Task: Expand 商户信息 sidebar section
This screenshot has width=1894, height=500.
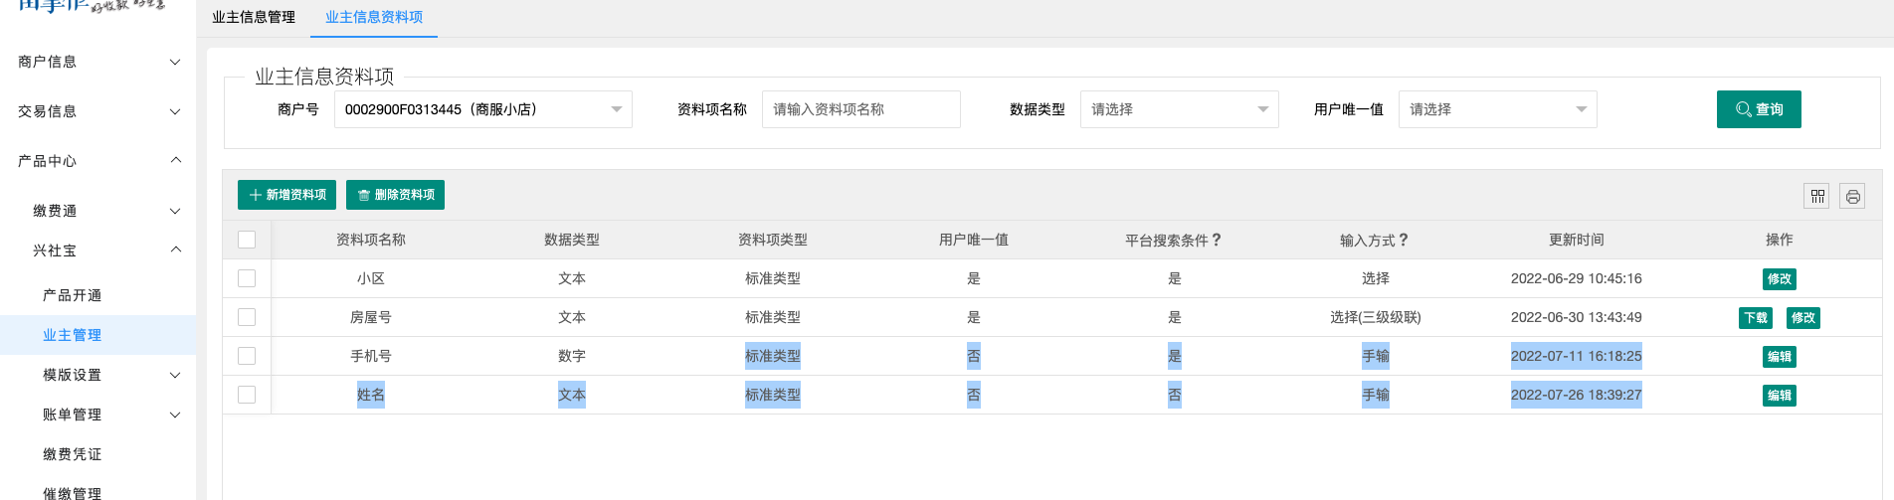Action: point(97,62)
